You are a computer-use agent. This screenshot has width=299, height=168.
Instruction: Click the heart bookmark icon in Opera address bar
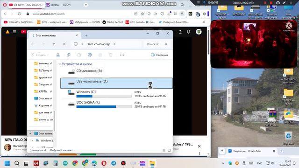click(162, 14)
